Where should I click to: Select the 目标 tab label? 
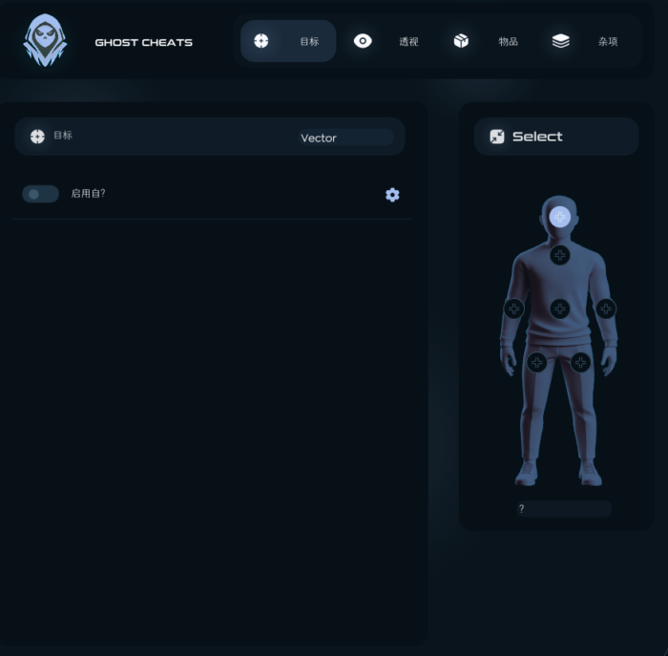tap(309, 41)
